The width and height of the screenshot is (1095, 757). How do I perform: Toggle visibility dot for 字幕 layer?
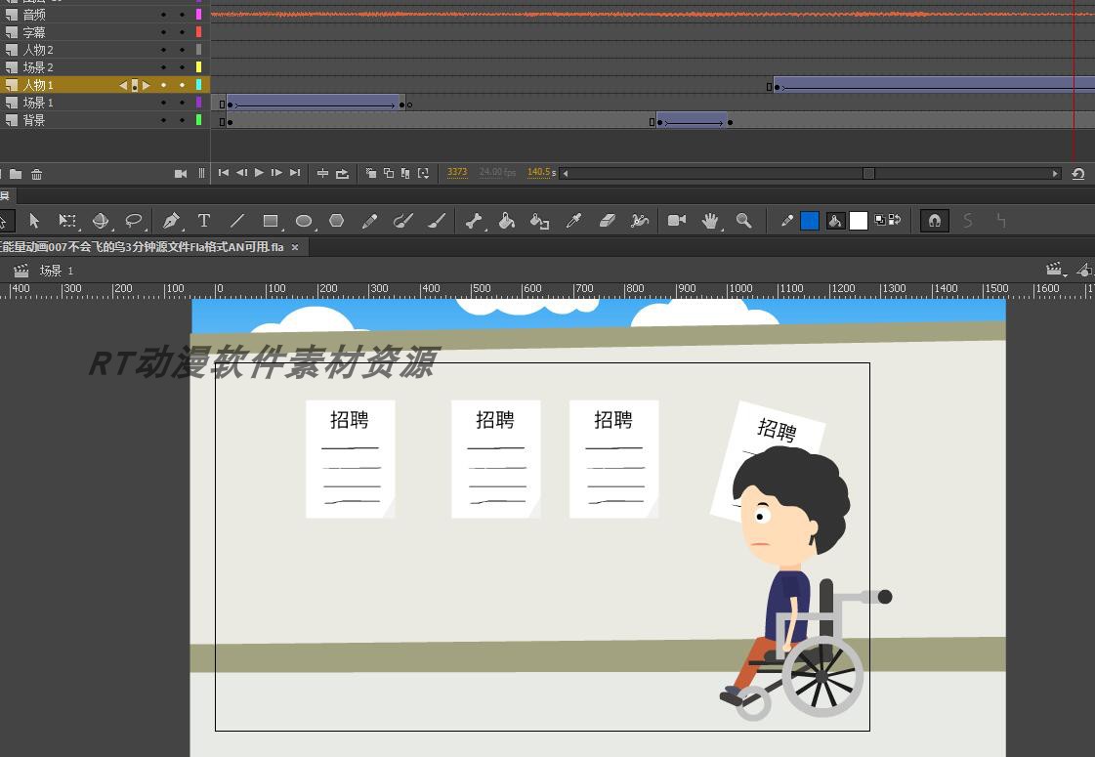[x=163, y=32]
